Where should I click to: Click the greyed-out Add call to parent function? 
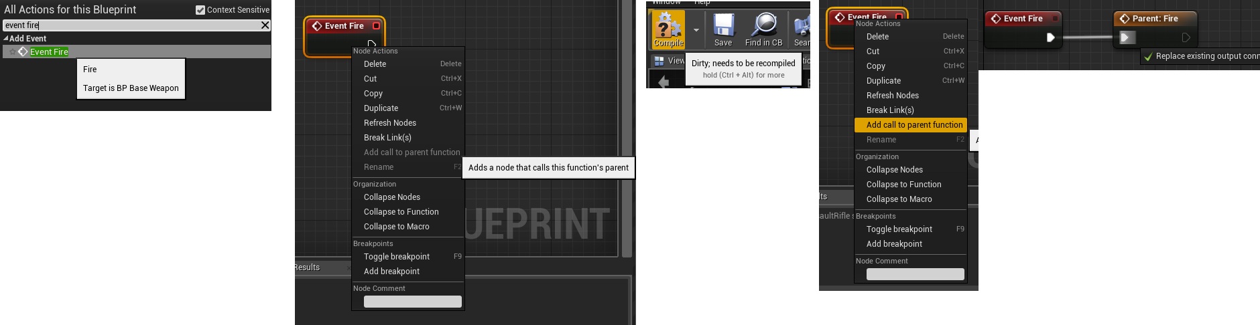(408, 152)
